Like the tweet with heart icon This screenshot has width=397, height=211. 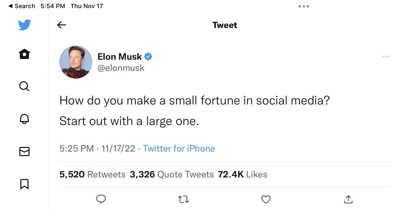pos(266,199)
